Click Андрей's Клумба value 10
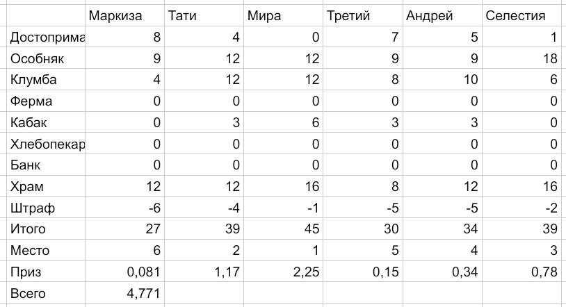 click(x=442, y=79)
